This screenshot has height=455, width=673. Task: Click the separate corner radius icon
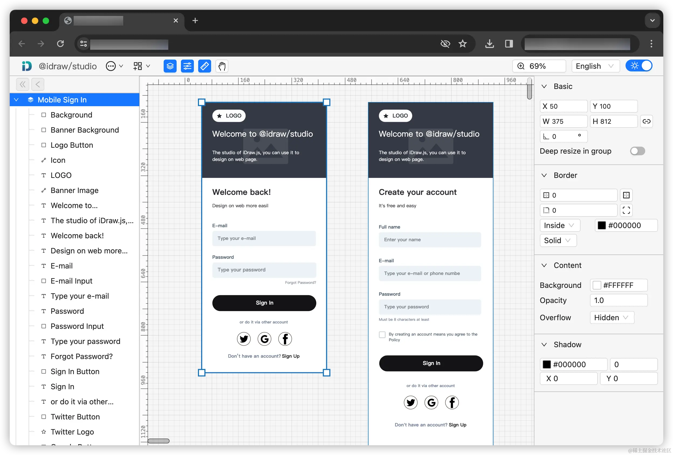[x=626, y=211]
